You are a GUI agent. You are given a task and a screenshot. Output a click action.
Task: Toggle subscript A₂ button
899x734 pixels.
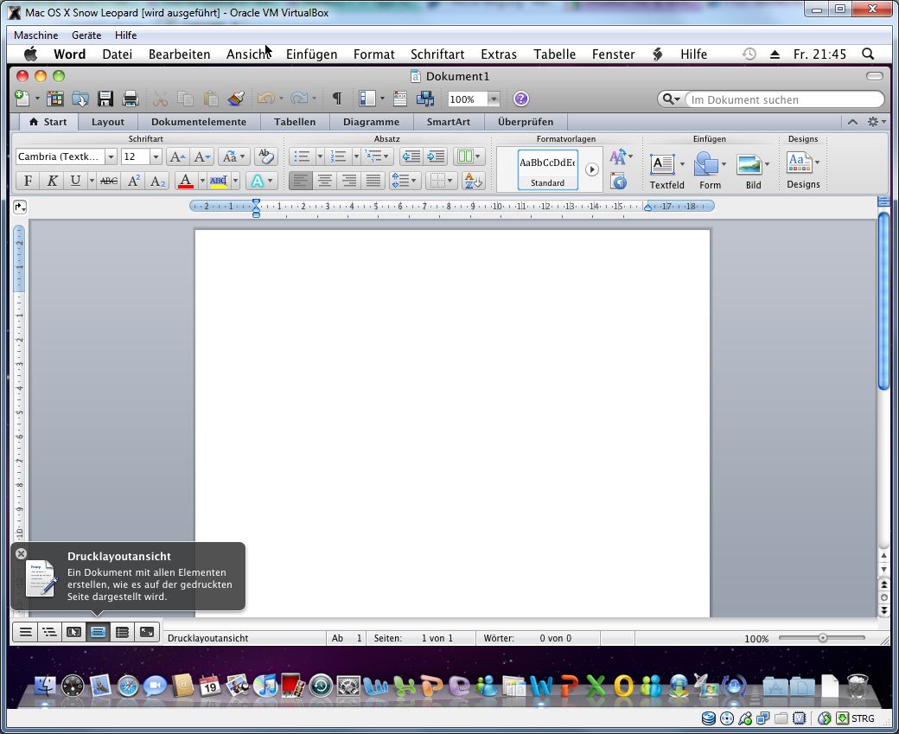(x=157, y=182)
